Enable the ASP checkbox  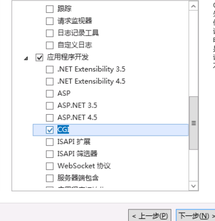(50, 94)
